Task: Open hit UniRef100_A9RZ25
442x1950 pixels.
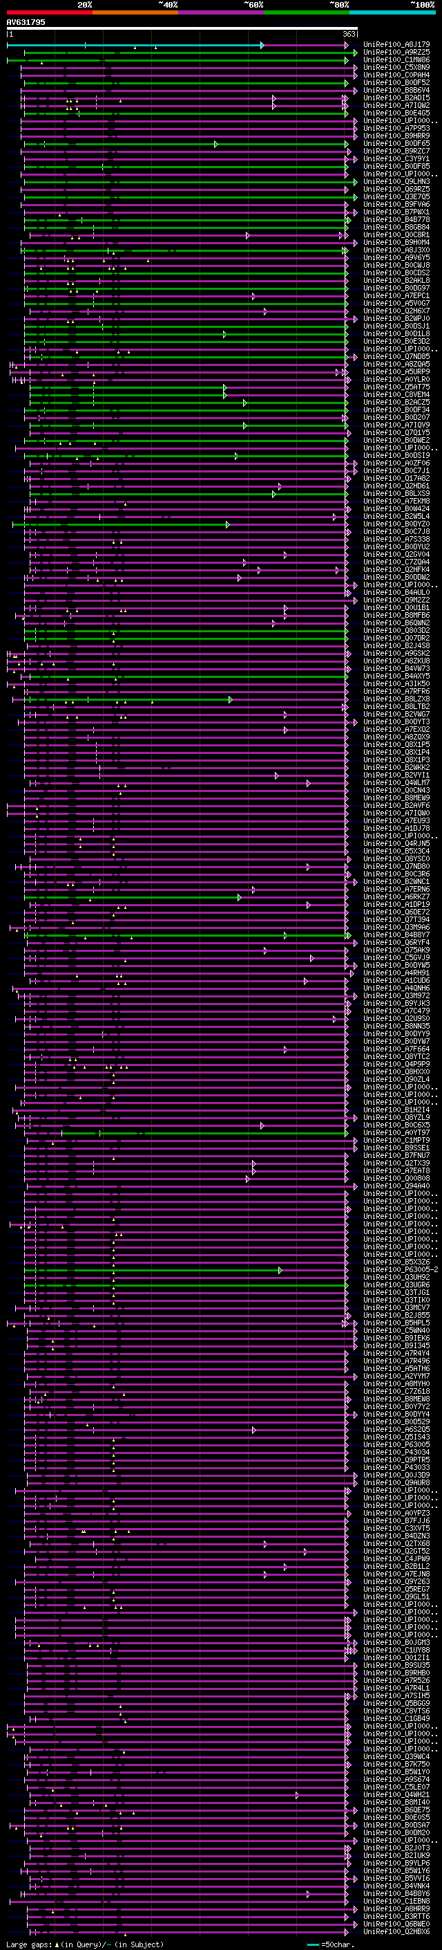Action: point(396,53)
